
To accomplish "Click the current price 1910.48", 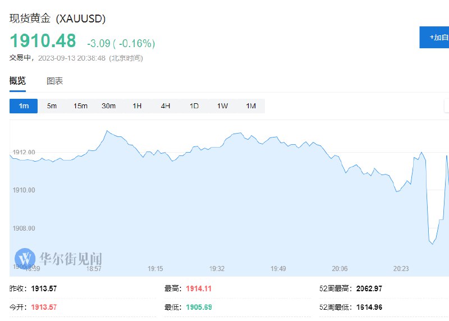I will point(43,40).
